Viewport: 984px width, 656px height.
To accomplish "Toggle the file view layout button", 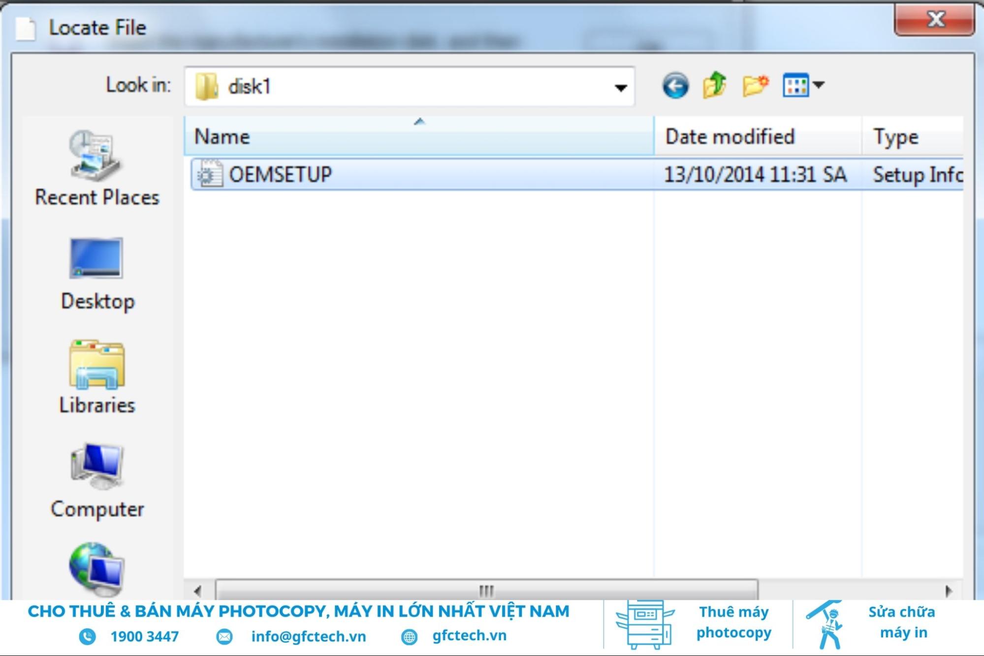I will coord(797,86).
